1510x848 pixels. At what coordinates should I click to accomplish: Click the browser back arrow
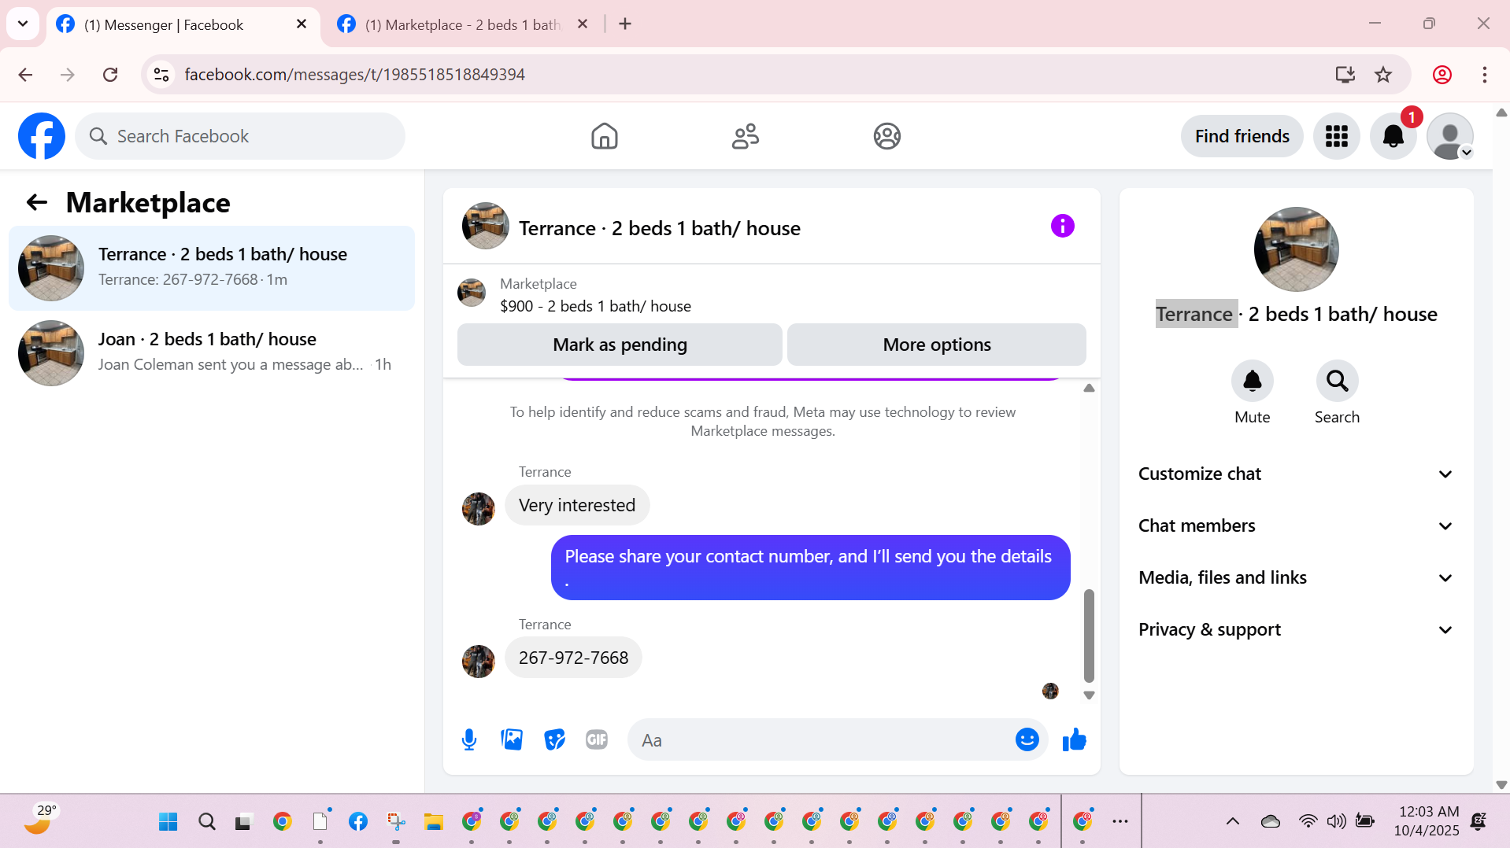tap(25, 75)
